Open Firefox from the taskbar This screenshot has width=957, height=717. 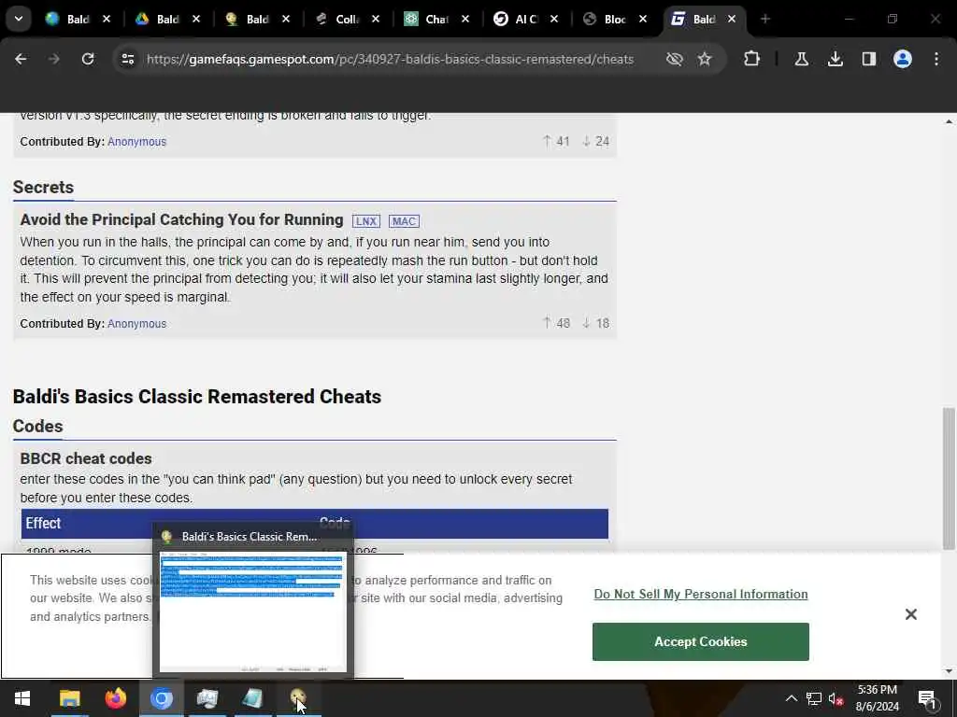click(115, 698)
